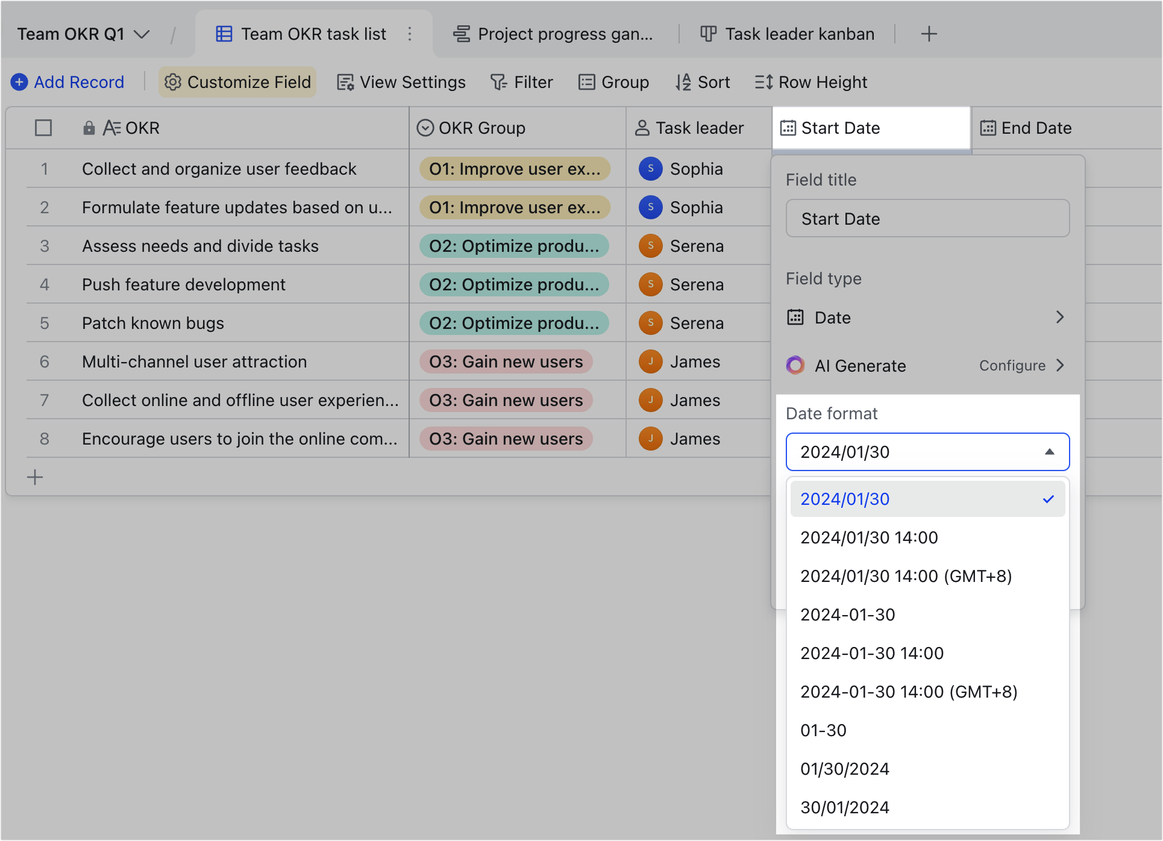Click the OKR Group column header
The width and height of the screenshot is (1163, 841).
pyautogui.click(x=518, y=128)
